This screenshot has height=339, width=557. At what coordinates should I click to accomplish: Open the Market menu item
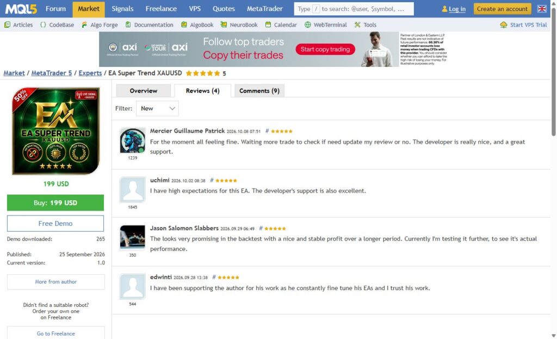[x=89, y=9]
